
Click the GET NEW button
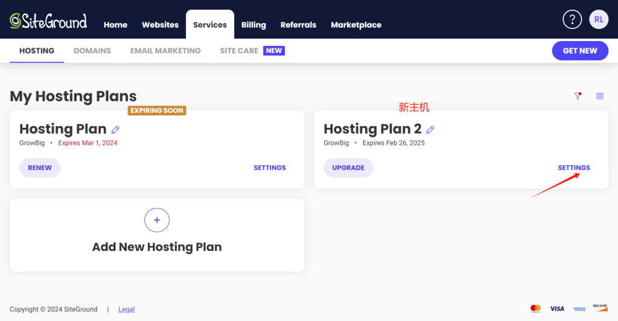580,51
